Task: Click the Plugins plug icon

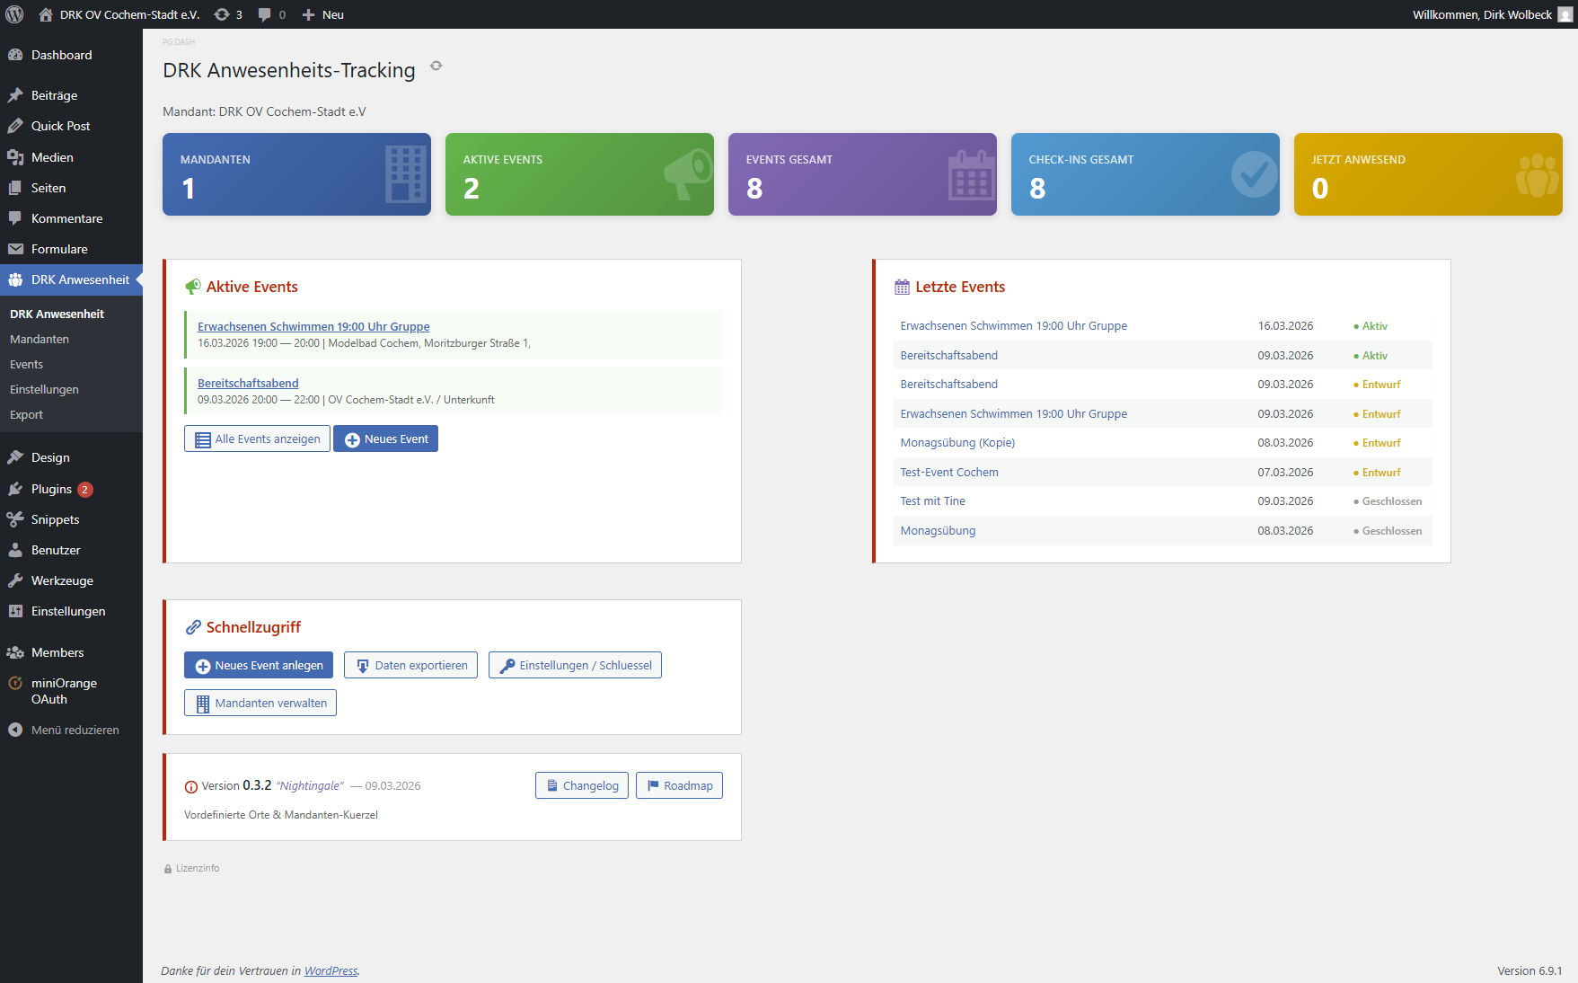Action: tap(15, 489)
